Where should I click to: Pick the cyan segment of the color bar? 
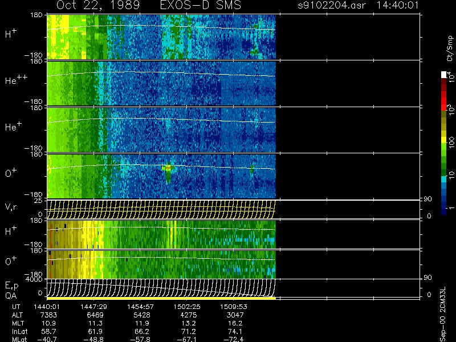[443, 179]
